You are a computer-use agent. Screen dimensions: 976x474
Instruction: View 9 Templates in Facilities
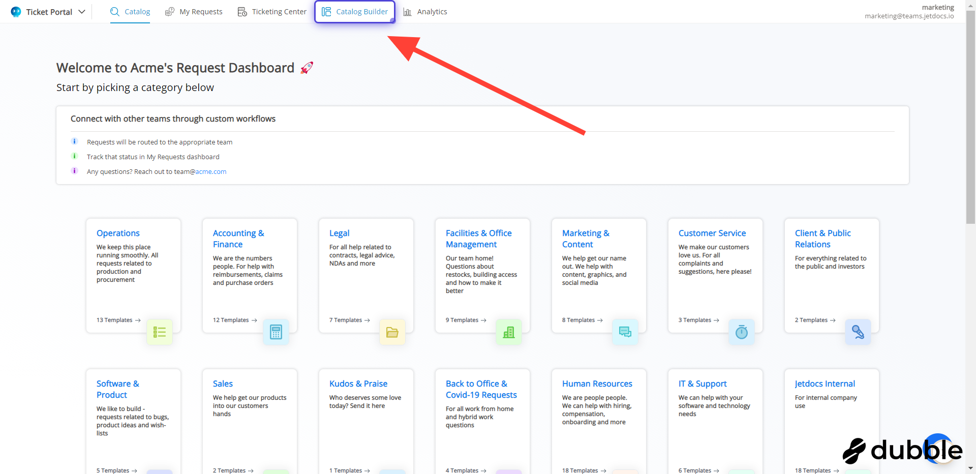[466, 320]
